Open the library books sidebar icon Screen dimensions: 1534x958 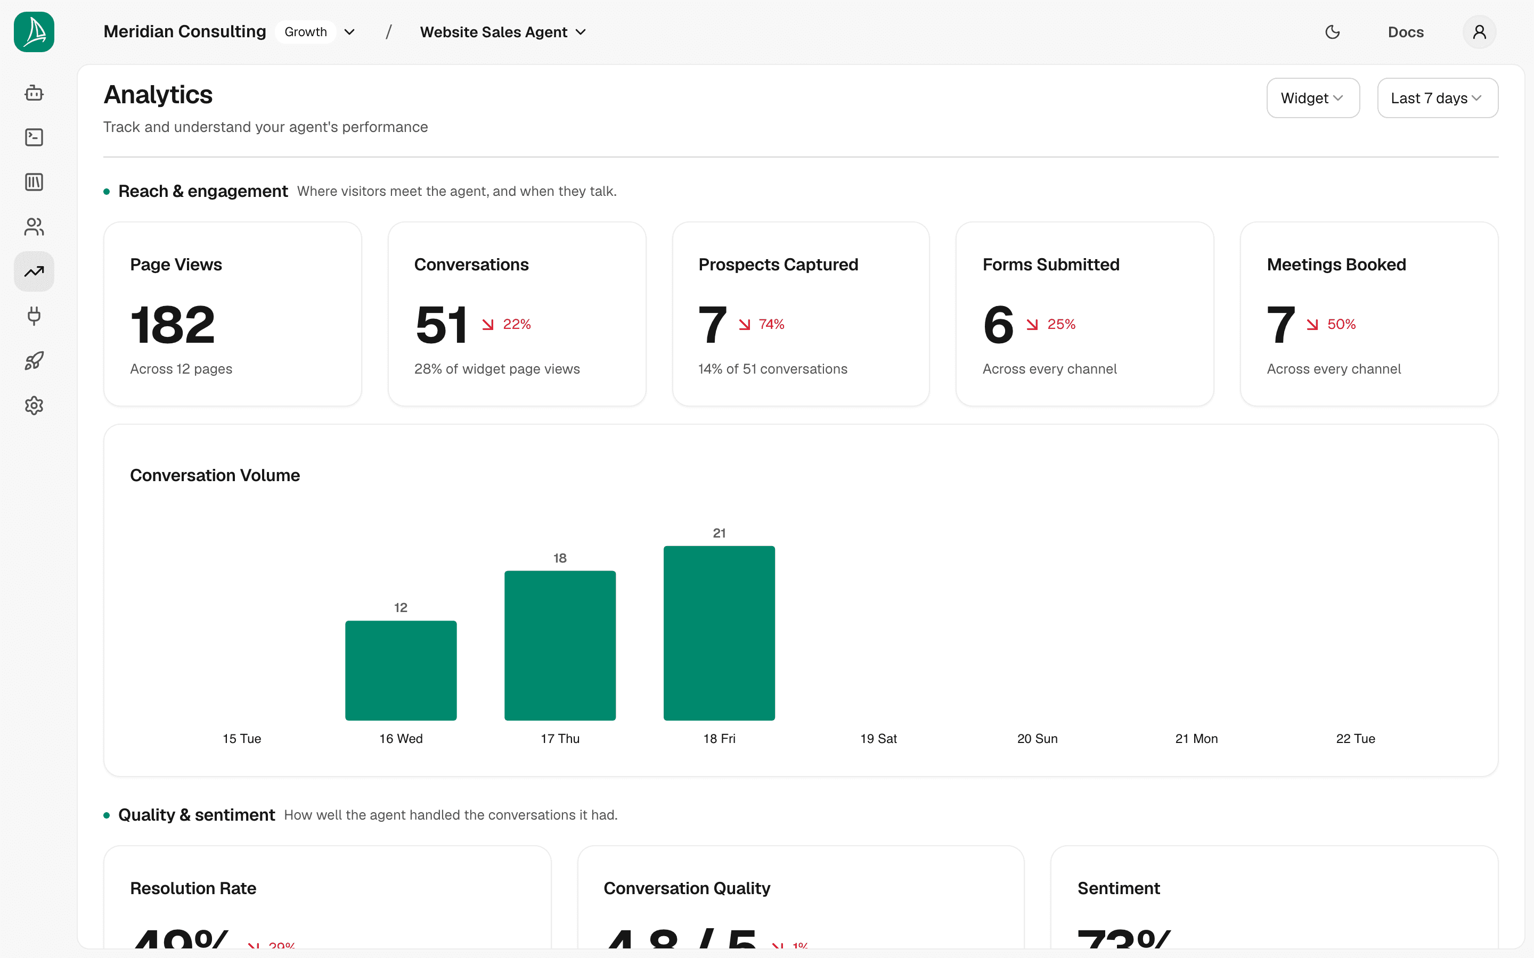(x=34, y=183)
